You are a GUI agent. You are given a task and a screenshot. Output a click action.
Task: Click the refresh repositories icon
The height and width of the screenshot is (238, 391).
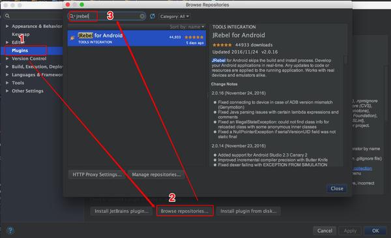tap(152, 16)
